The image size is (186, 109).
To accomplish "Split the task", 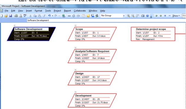I will pyautogui.click(x=78, y=16).
